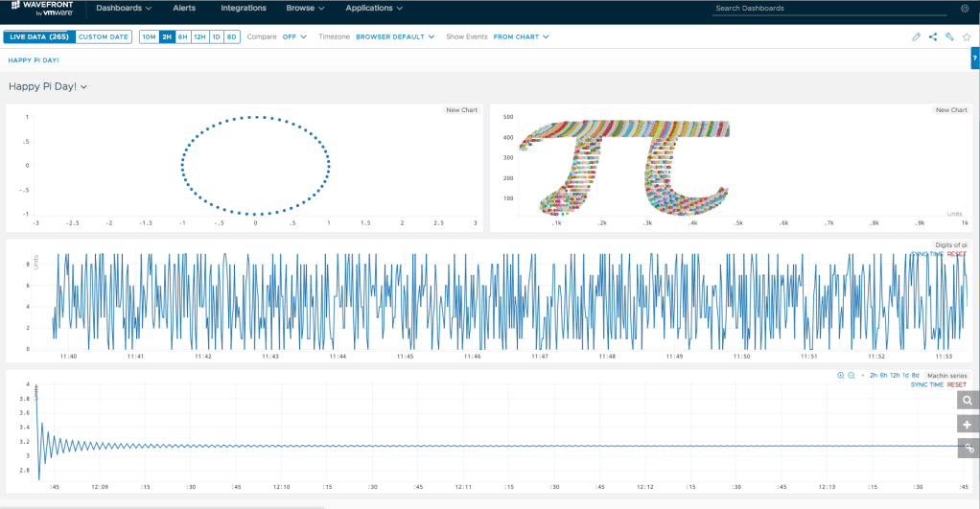Click the New Chart label on pi-symbol chart
980x509 pixels.
click(951, 110)
